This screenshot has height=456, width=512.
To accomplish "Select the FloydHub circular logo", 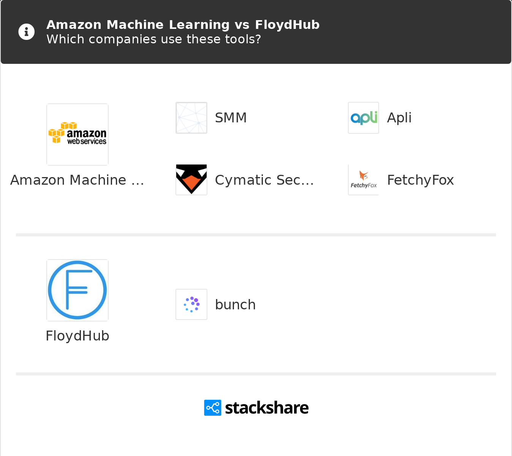I will click(x=77, y=290).
